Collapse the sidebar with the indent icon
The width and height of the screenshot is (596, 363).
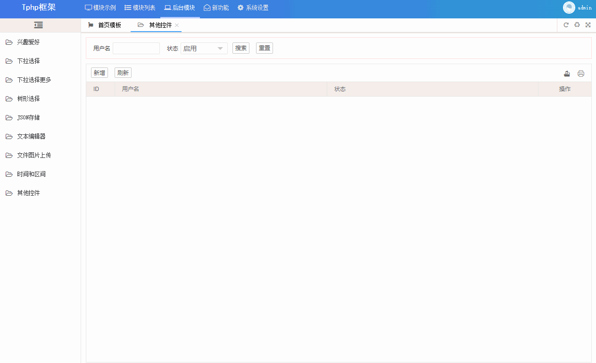click(x=39, y=25)
